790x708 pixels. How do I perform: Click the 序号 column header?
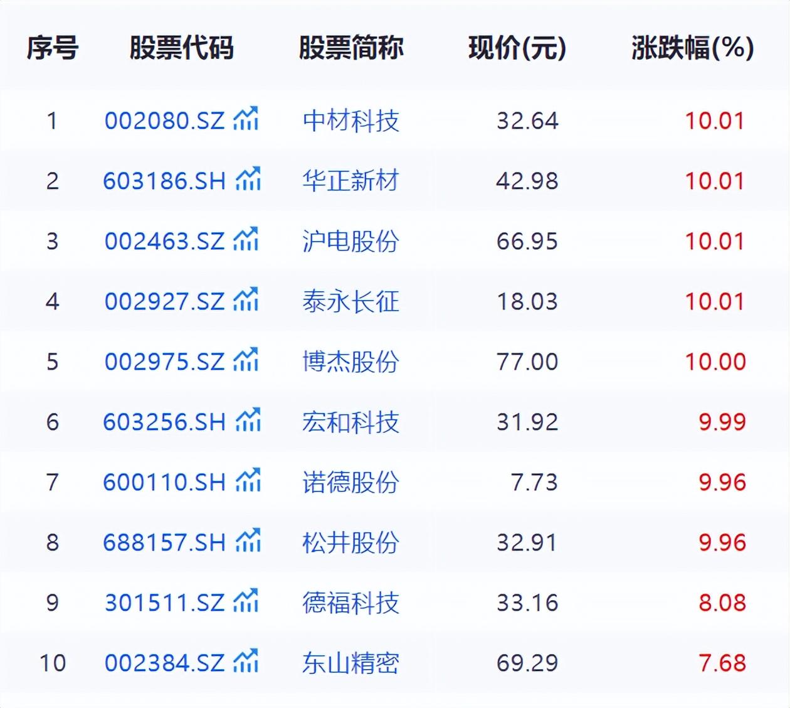(53, 48)
